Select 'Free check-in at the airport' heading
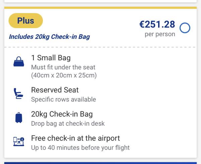Viewport: 201px width, 164px height. point(75,138)
